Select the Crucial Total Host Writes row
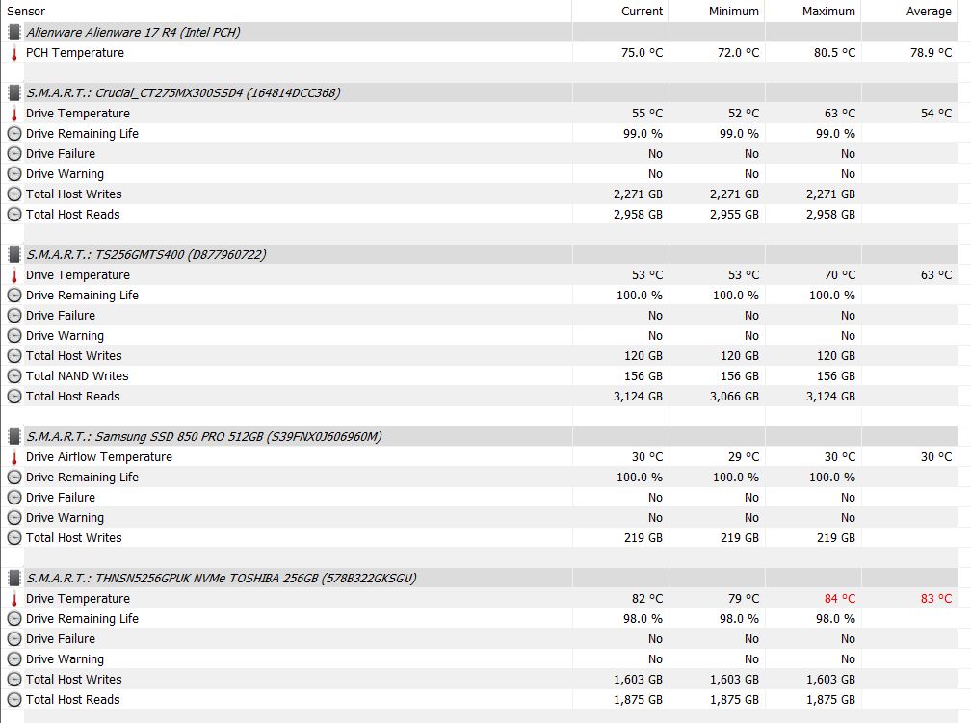 480,194
